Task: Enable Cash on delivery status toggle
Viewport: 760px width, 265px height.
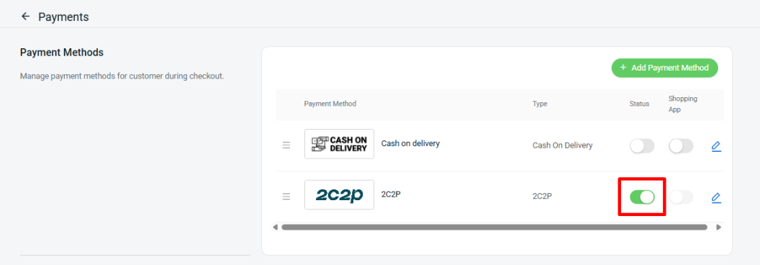Action: [642, 146]
